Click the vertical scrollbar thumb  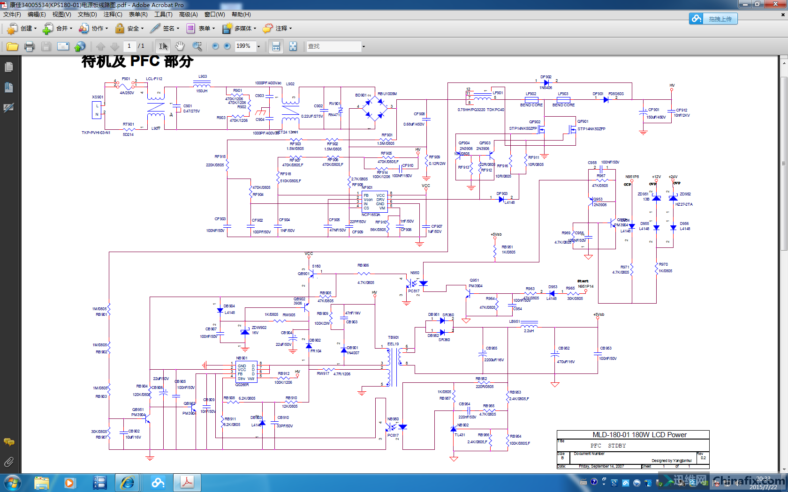coord(784,164)
